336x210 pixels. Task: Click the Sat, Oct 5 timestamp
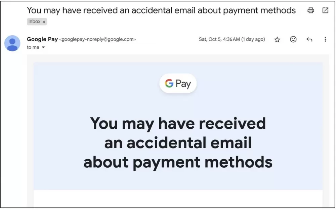pyautogui.click(x=232, y=39)
